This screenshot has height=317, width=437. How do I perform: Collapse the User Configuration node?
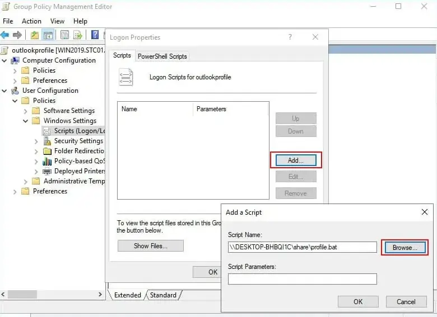(5, 91)
